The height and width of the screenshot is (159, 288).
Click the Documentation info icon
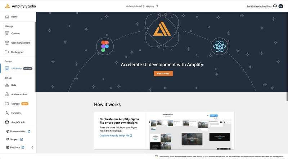pyautogui.click(x=8, y=131)
